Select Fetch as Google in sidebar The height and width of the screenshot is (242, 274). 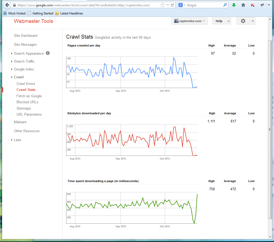coord(29,96)
